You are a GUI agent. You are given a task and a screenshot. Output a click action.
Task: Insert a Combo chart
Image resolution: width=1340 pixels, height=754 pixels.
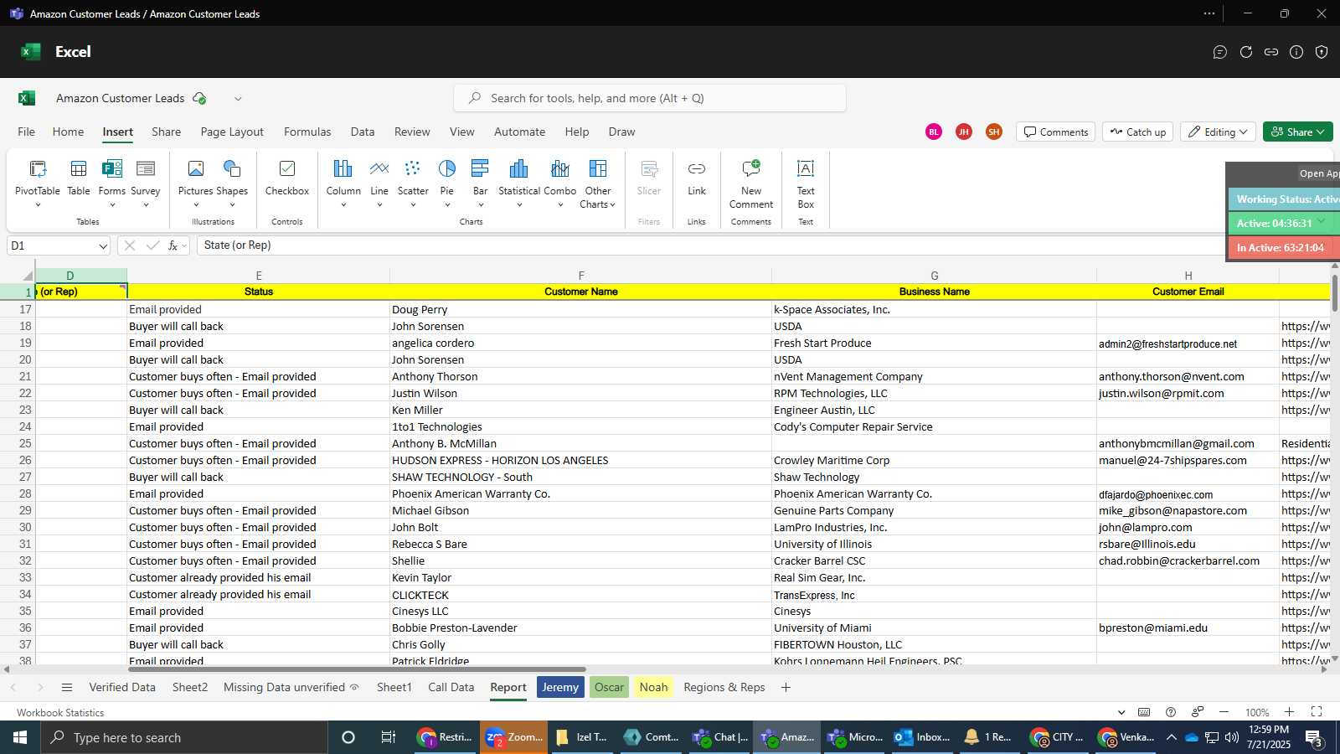(560, 177)
